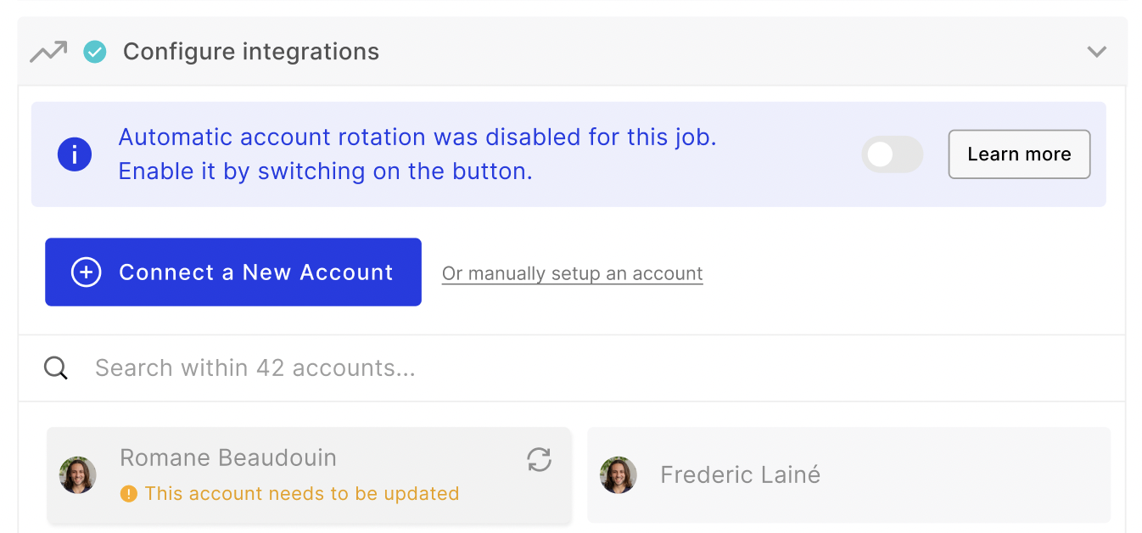1142x533 pixels.
Task: Click the teal checkmark status icon
Action: [95, 53]
